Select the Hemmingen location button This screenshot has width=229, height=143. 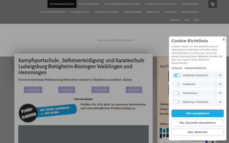pos(100,90)
